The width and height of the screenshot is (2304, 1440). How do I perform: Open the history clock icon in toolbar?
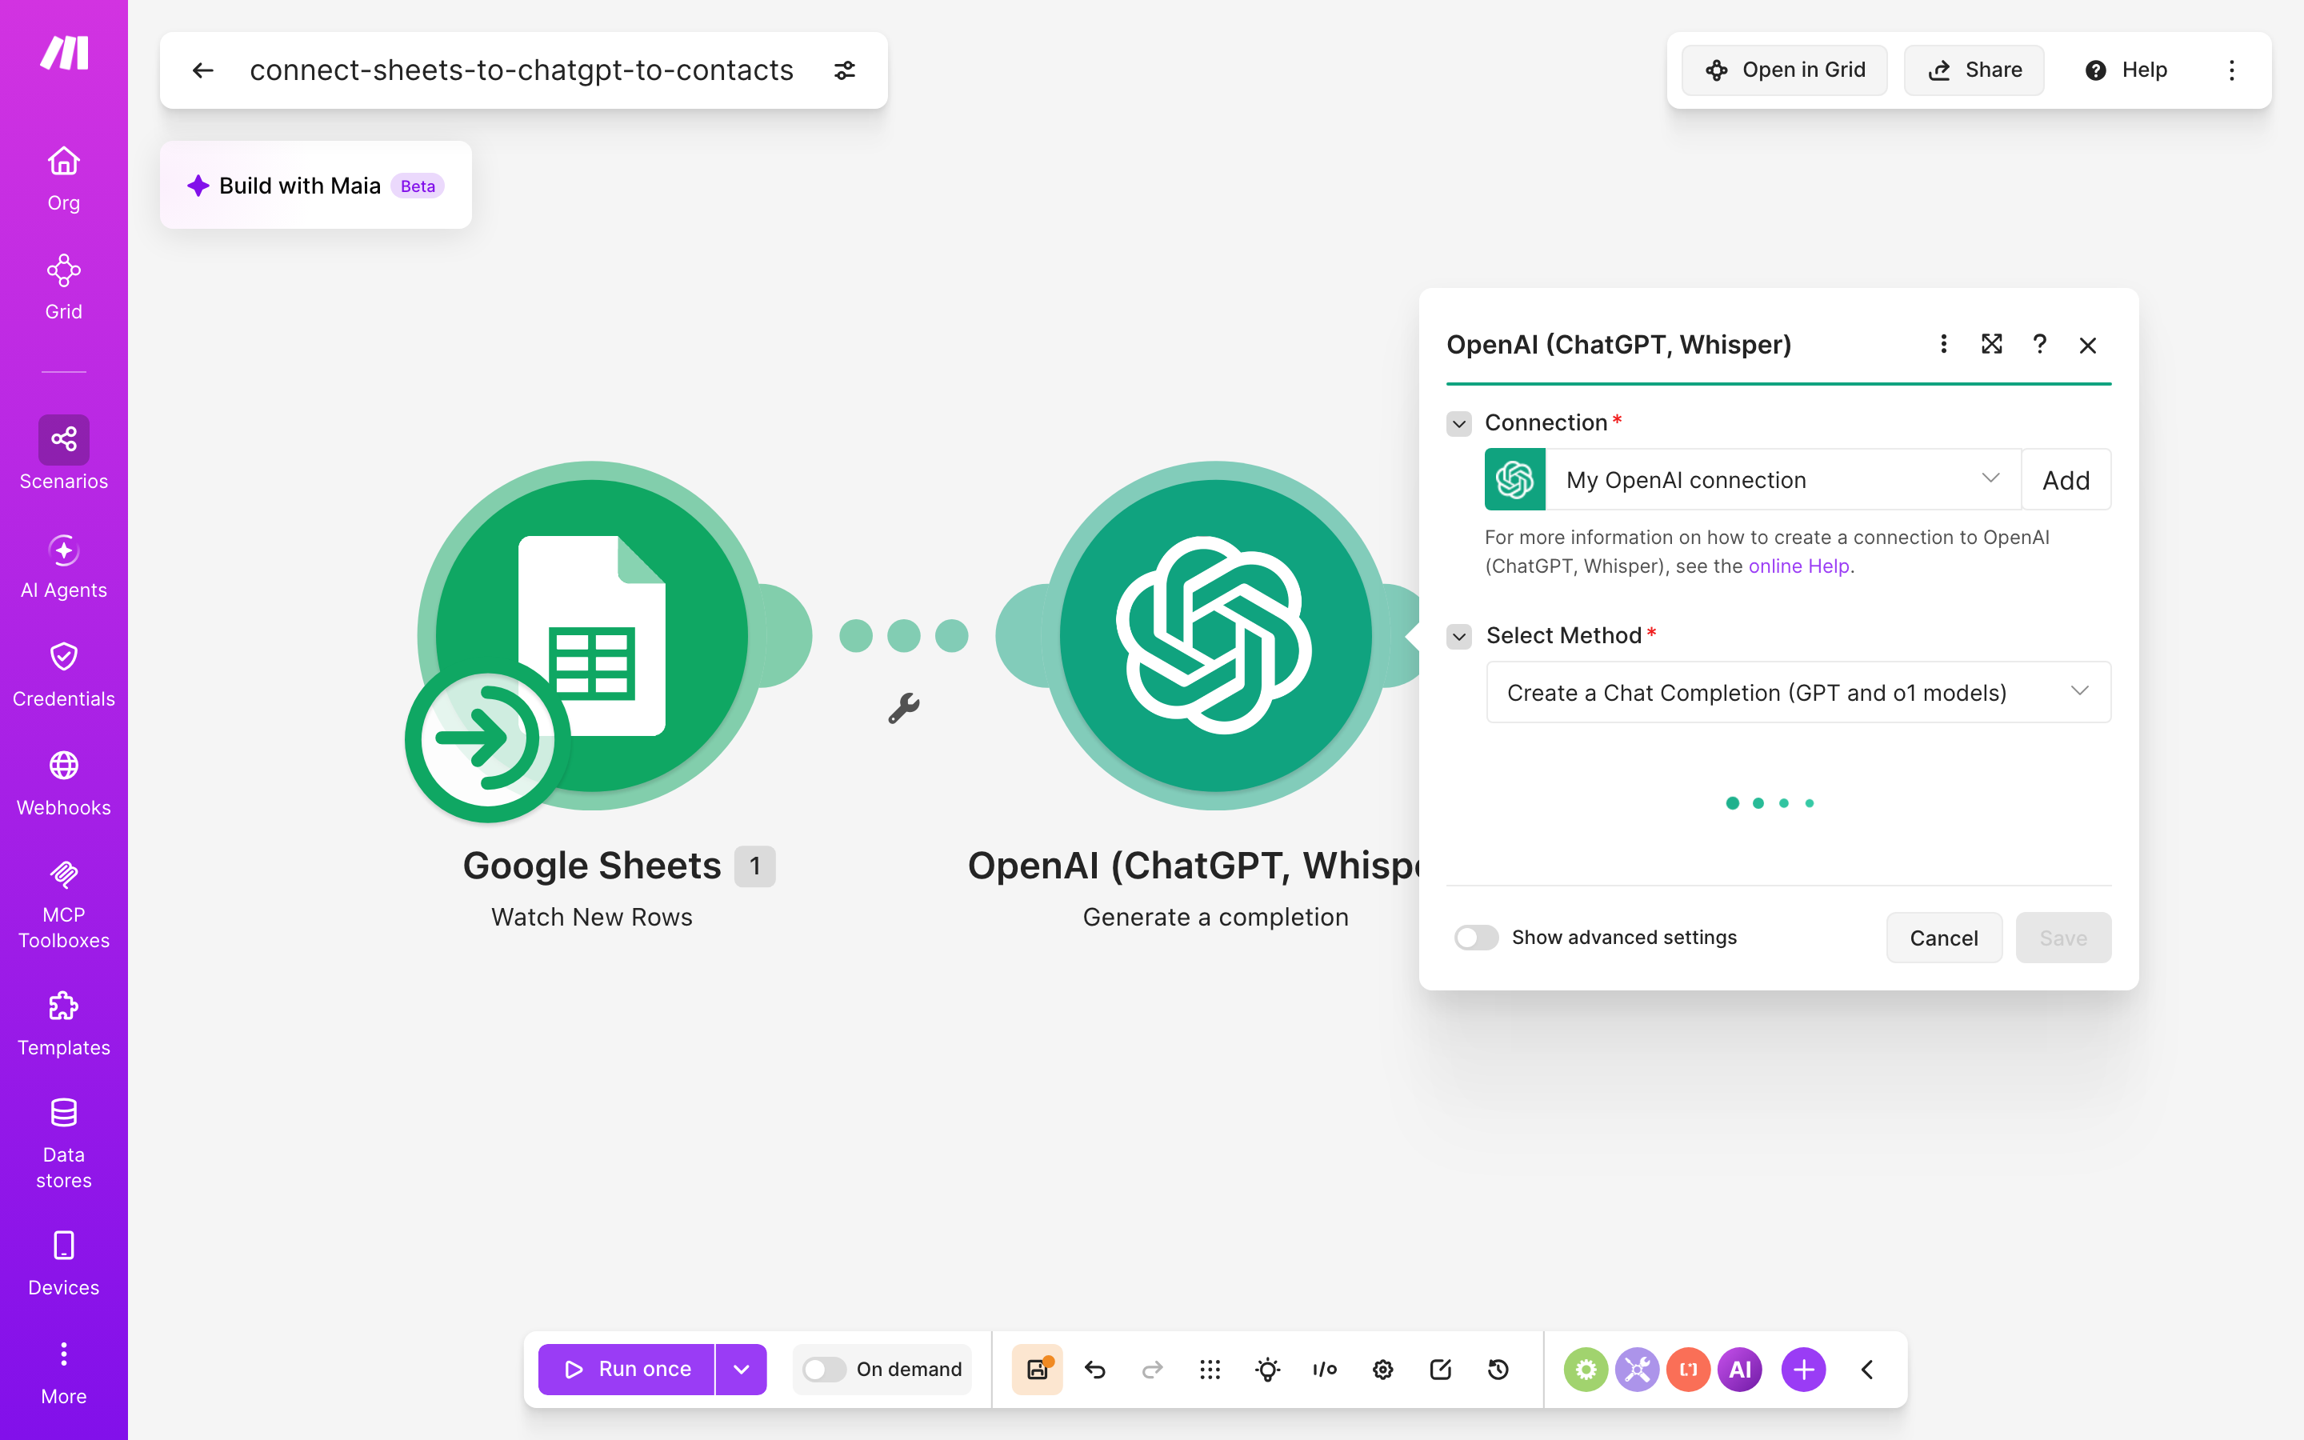tap(1498, 1370)
